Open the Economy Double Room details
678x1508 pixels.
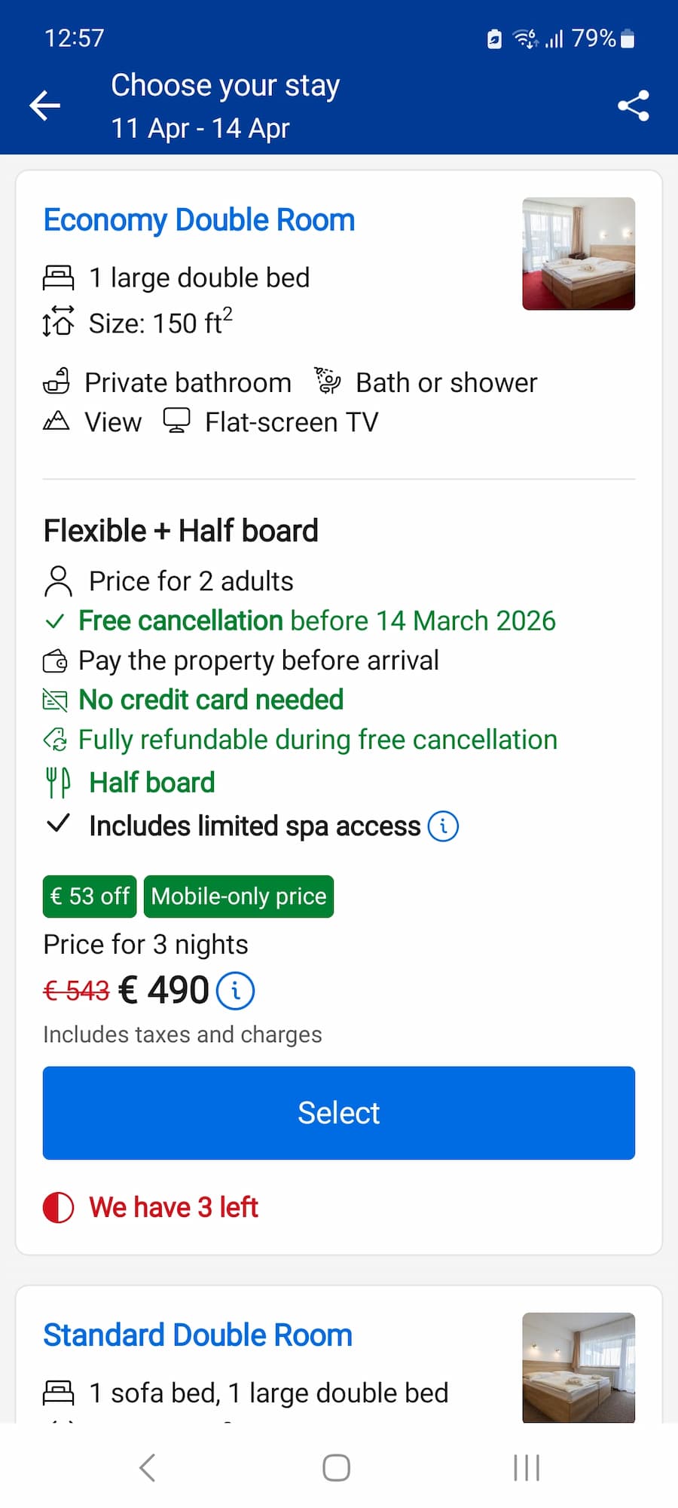(198, 220)
